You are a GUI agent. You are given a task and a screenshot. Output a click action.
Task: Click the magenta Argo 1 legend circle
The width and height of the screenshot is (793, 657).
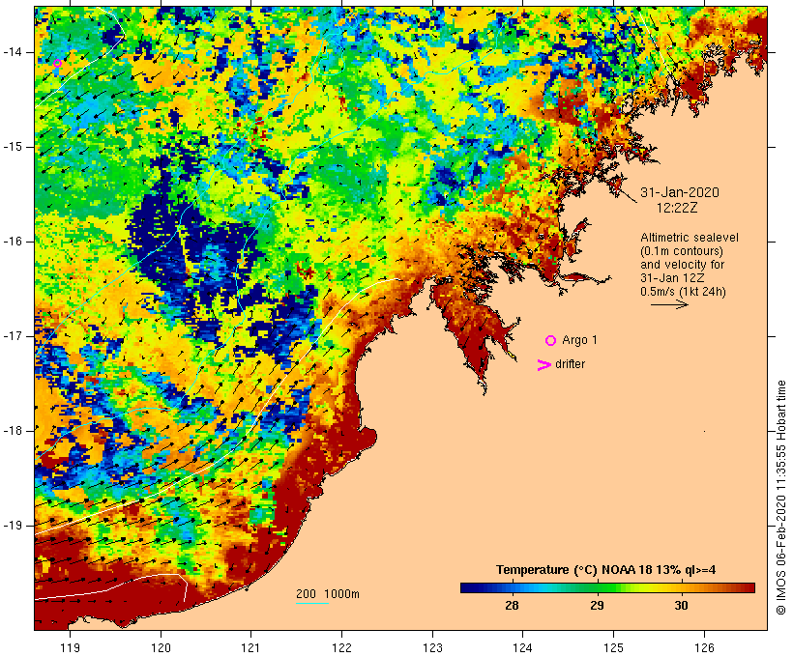(551, 341)
